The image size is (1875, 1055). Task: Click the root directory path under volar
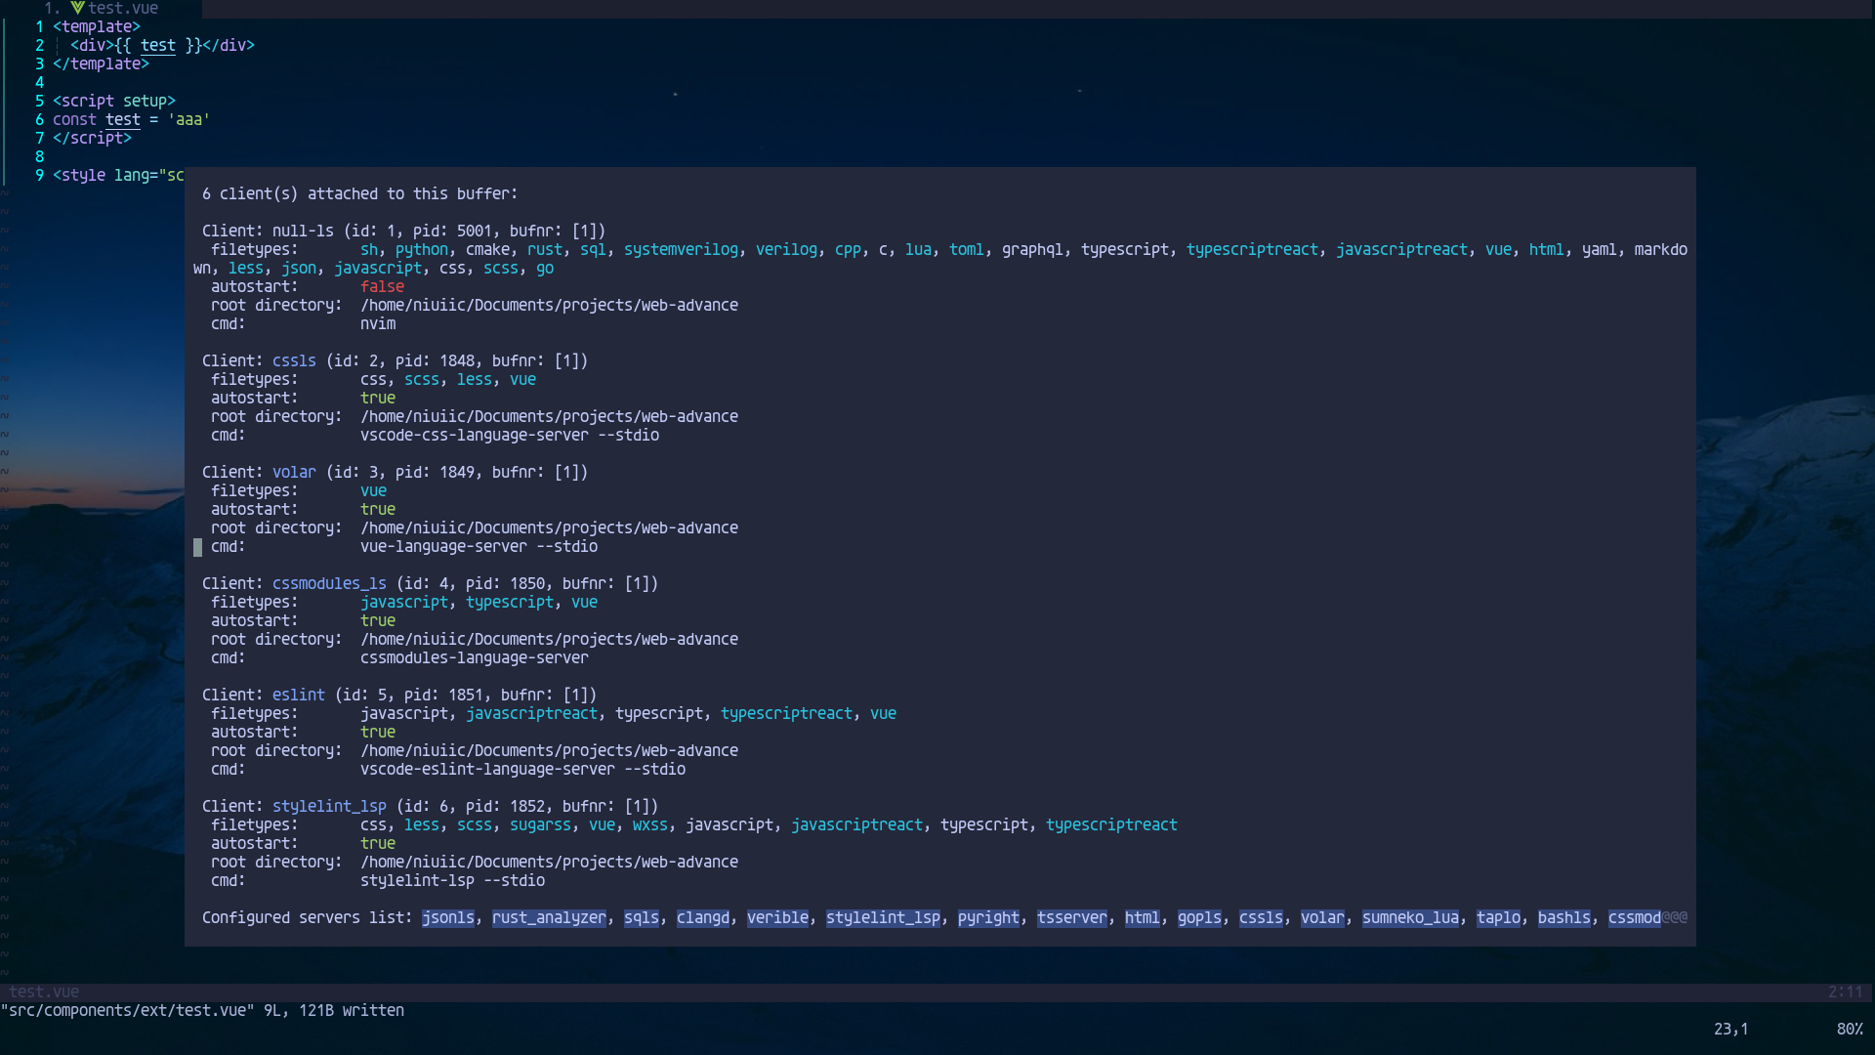(x=549, y=527)
